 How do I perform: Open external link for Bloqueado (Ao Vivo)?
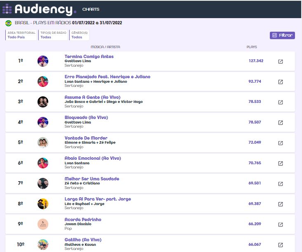(x=281, y=123)
